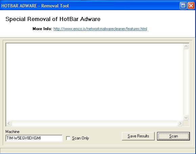Click the results pane scroll up arrow
Viewport: 196px width, 154px height.
186,46
